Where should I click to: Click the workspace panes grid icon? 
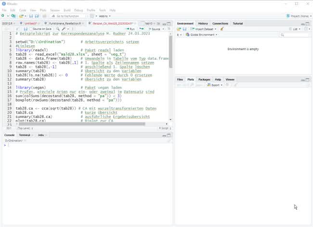click(x=92, y=16)
